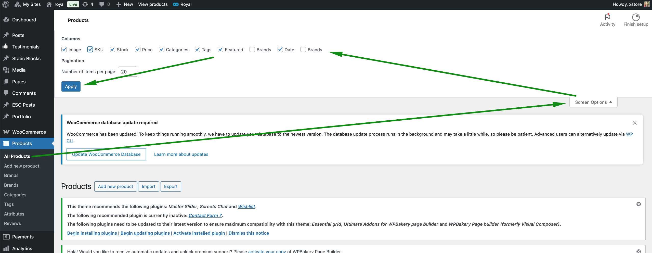
Task: Click the Apply button
Action: pyautogui.click(x=71, y=86)
